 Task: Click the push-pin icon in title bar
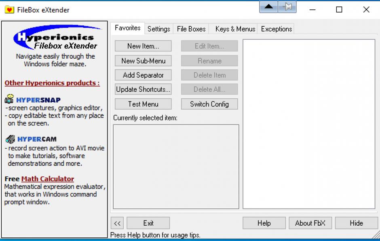point(287,7)
